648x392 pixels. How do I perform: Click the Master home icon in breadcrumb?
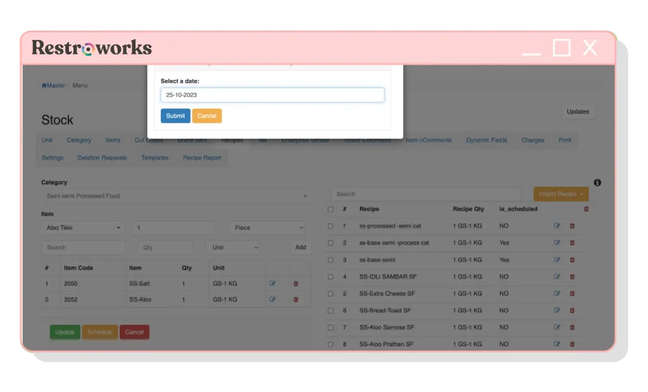53,85
